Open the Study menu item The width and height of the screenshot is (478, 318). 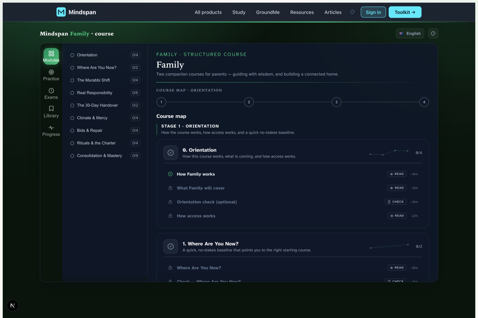click(x=239, y=12)
